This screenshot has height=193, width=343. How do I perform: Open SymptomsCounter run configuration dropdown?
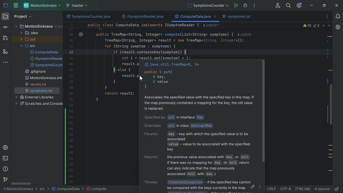(x=208, y=5)
